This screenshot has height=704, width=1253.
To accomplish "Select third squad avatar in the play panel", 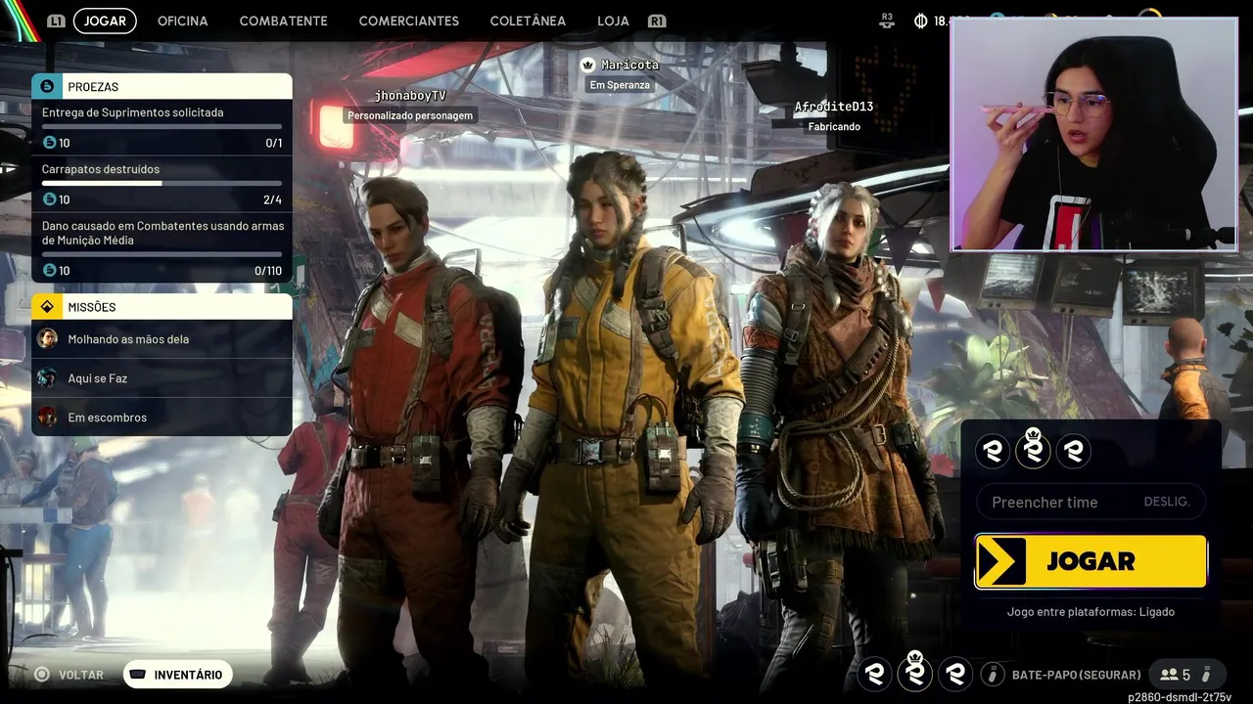I will (x=1073, y=451).
